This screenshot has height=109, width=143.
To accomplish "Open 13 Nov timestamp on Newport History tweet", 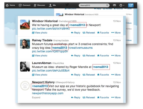I will coord(117,82).
